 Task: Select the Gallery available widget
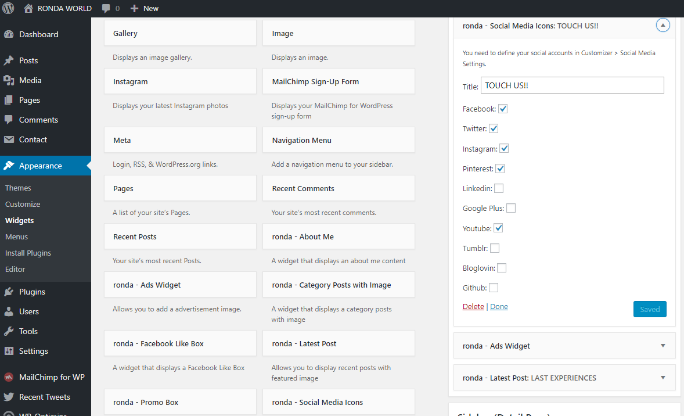(180, 33)
